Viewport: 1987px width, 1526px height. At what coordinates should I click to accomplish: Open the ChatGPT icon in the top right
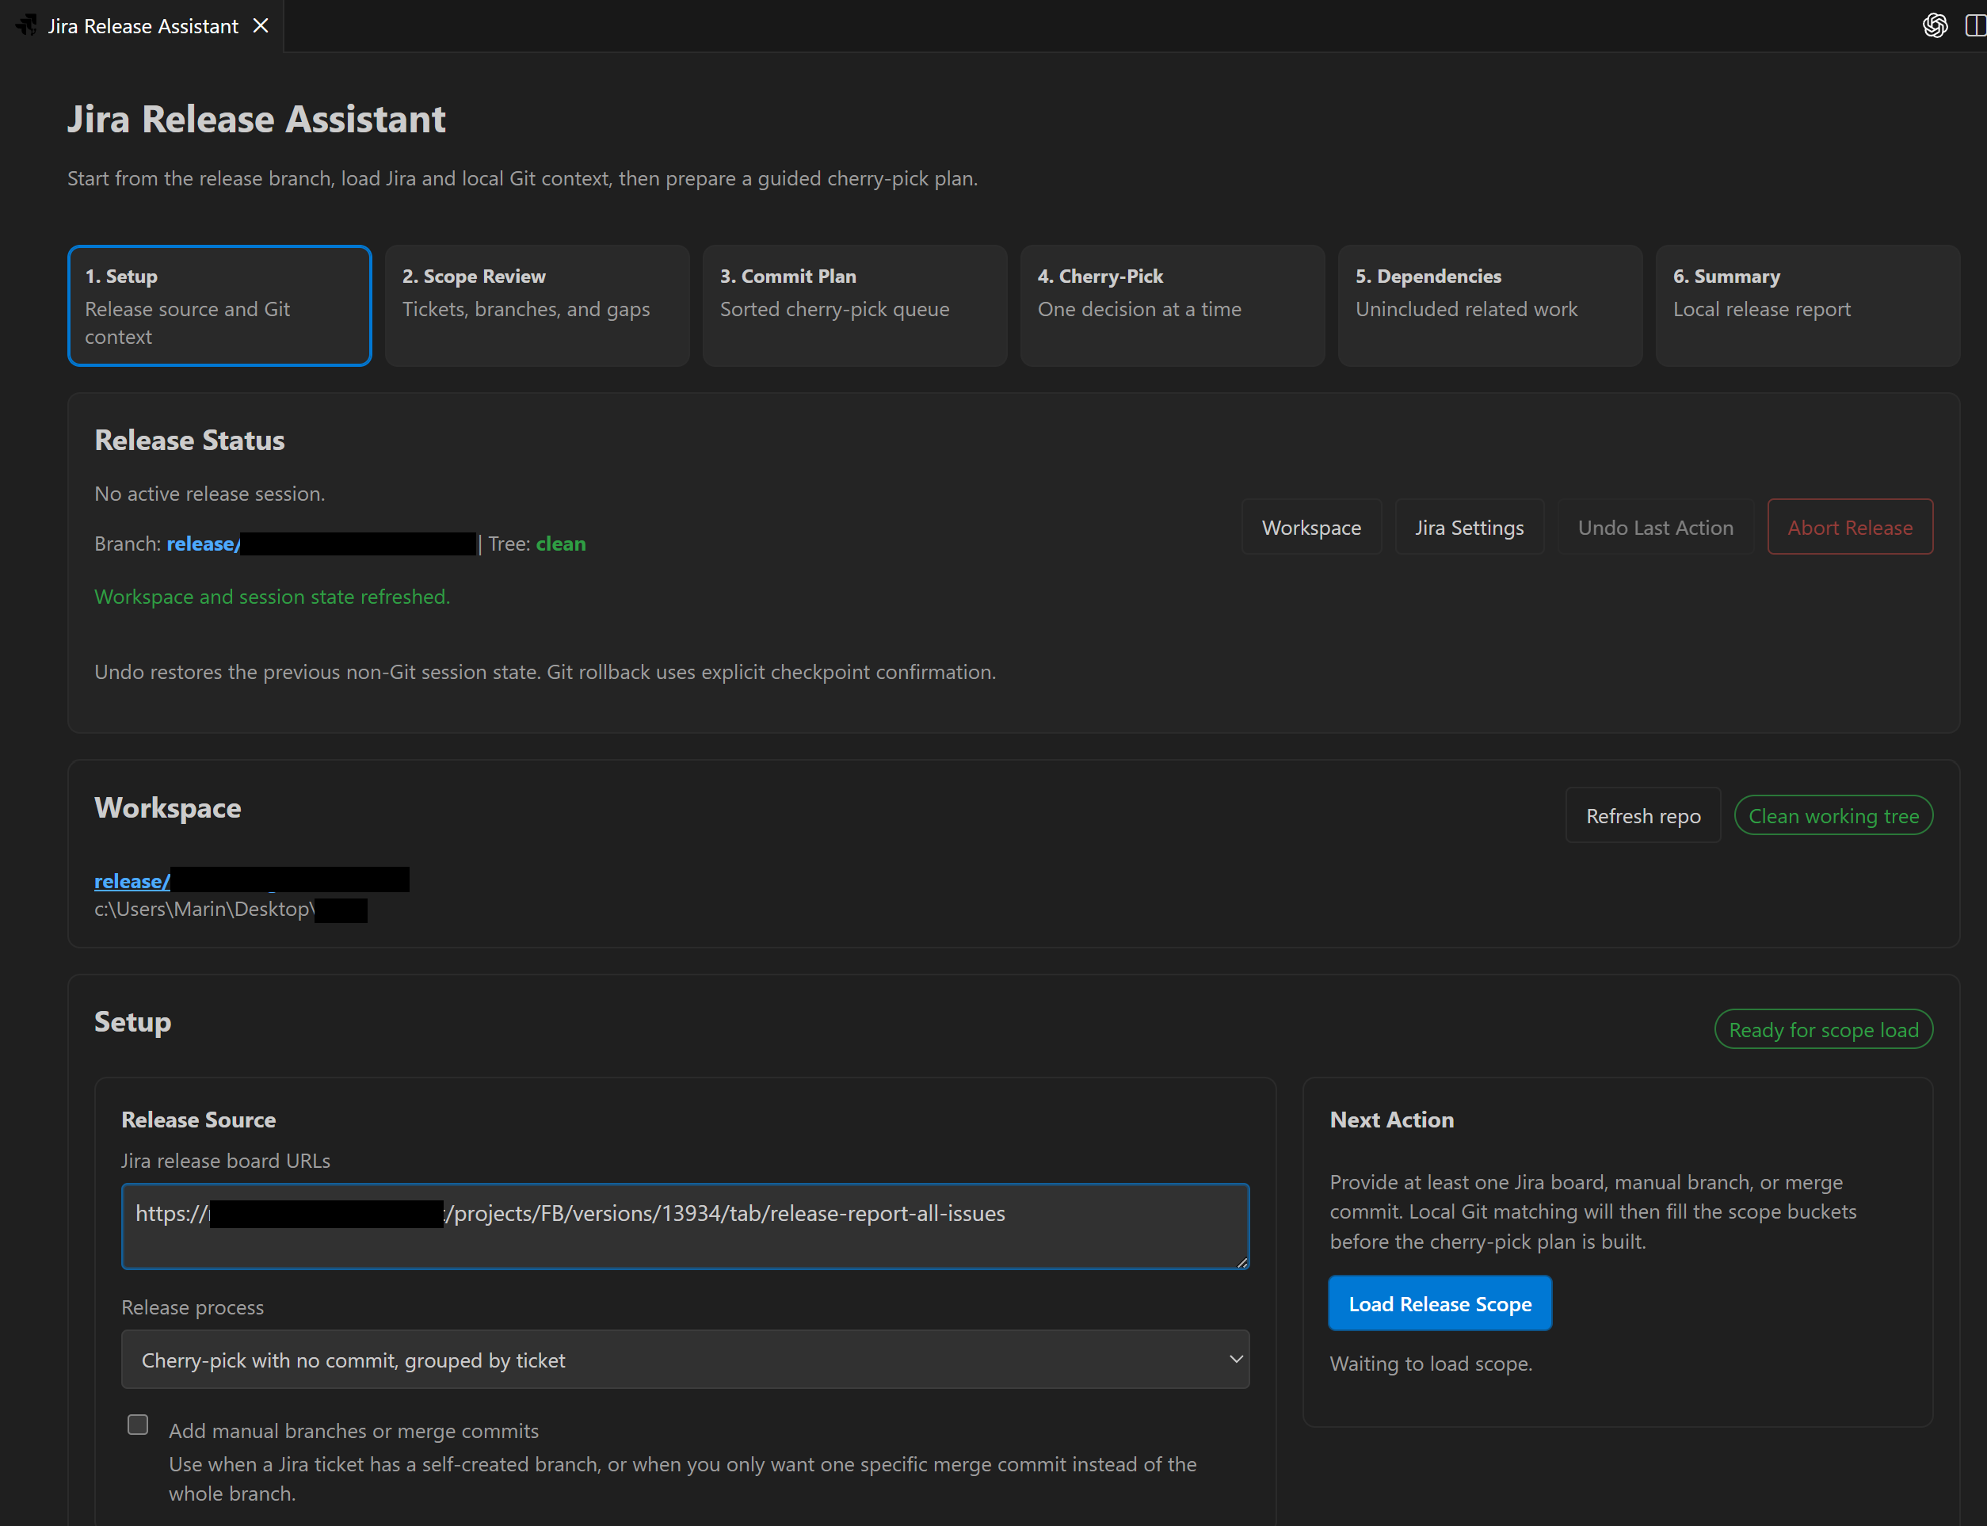[1935, 25]
